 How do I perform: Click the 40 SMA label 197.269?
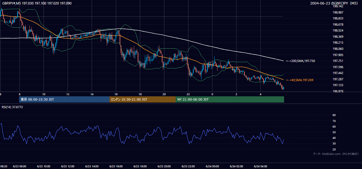[x=300, y=80]
